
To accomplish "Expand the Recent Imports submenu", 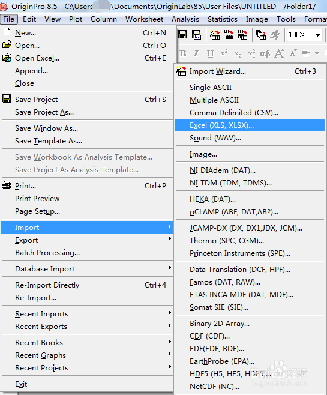I will pos(170,312).
